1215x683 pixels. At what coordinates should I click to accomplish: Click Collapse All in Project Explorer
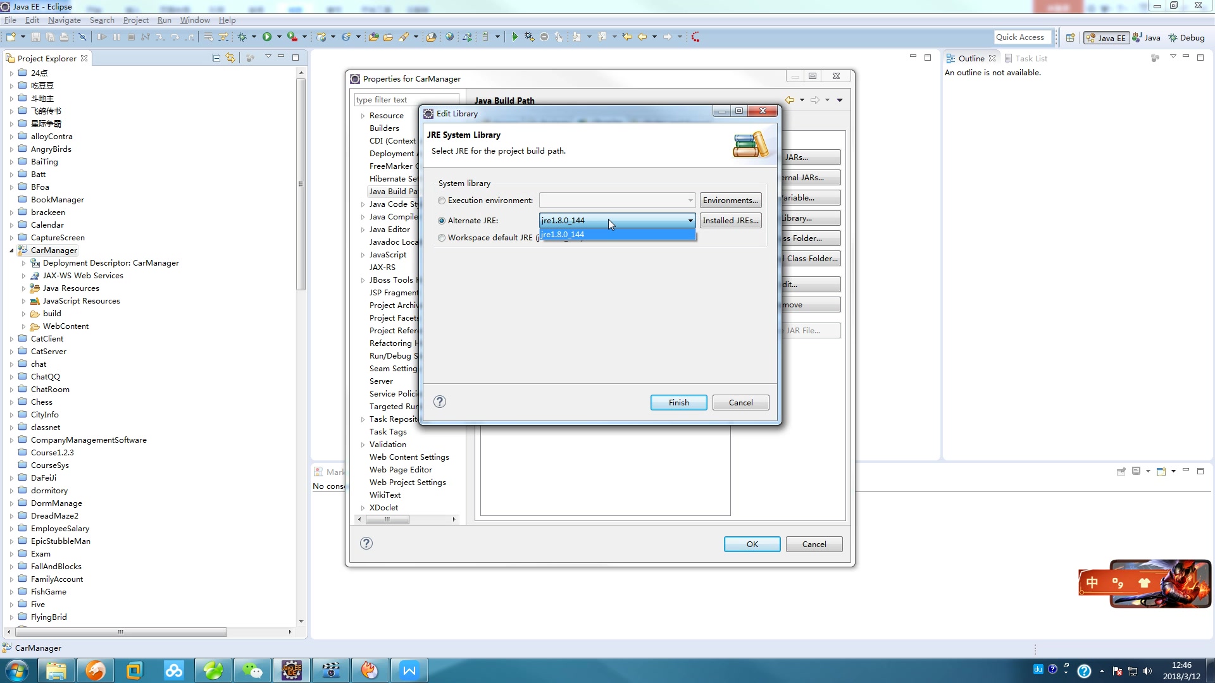[216, 58]
